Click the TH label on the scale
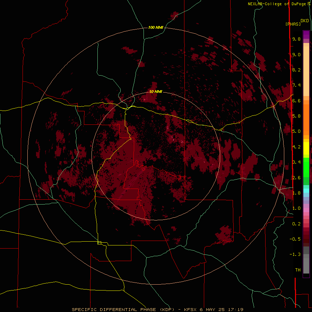Viewport: 312px width, 312px height. (x=298, y=270)
